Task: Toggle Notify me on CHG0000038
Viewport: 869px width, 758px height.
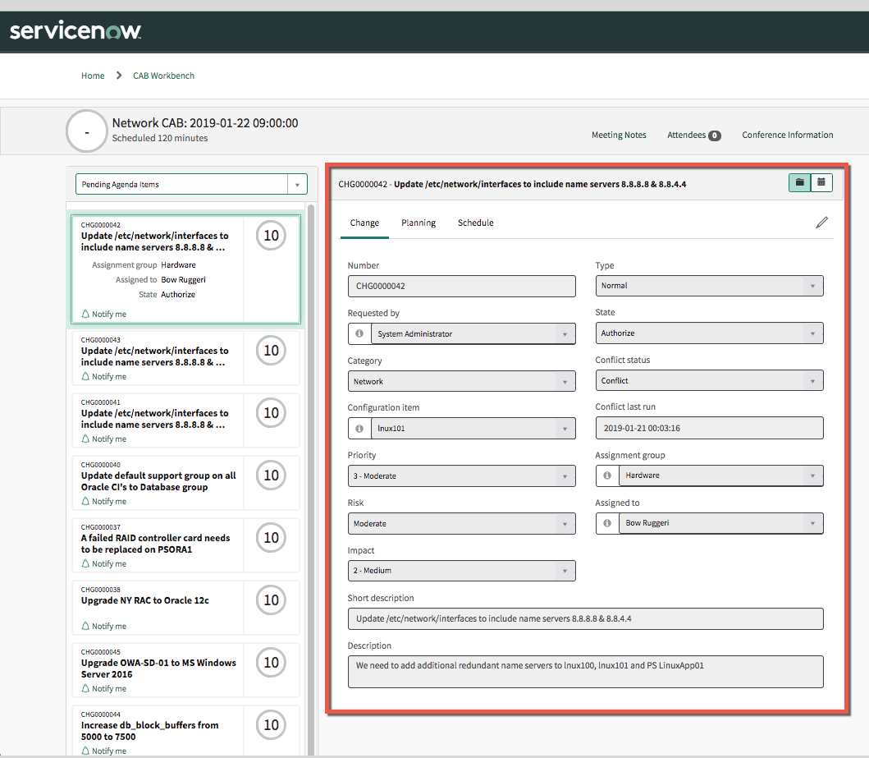Action: tap(103, 626)
